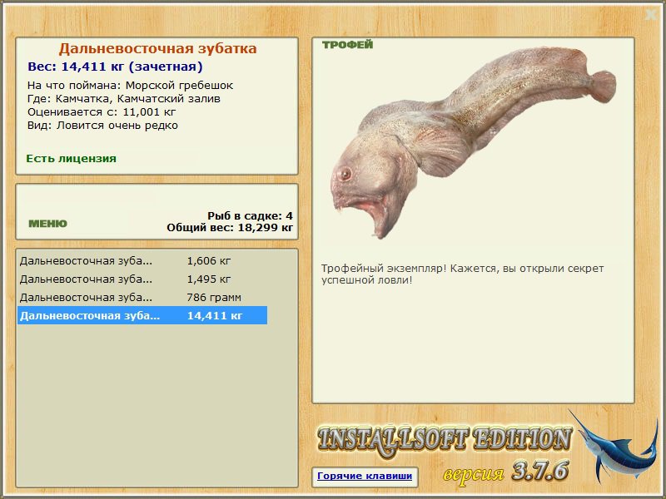Screen dimensions: 666x499
Task: Click the ТРОФЕЙ label
Action: tap(347, 45)
